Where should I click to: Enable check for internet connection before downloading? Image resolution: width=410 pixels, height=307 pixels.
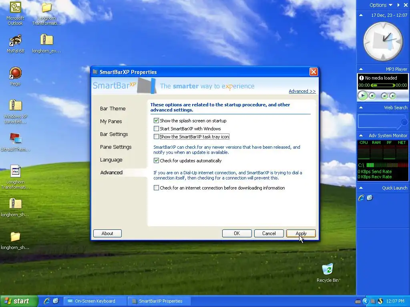point(156,188)
